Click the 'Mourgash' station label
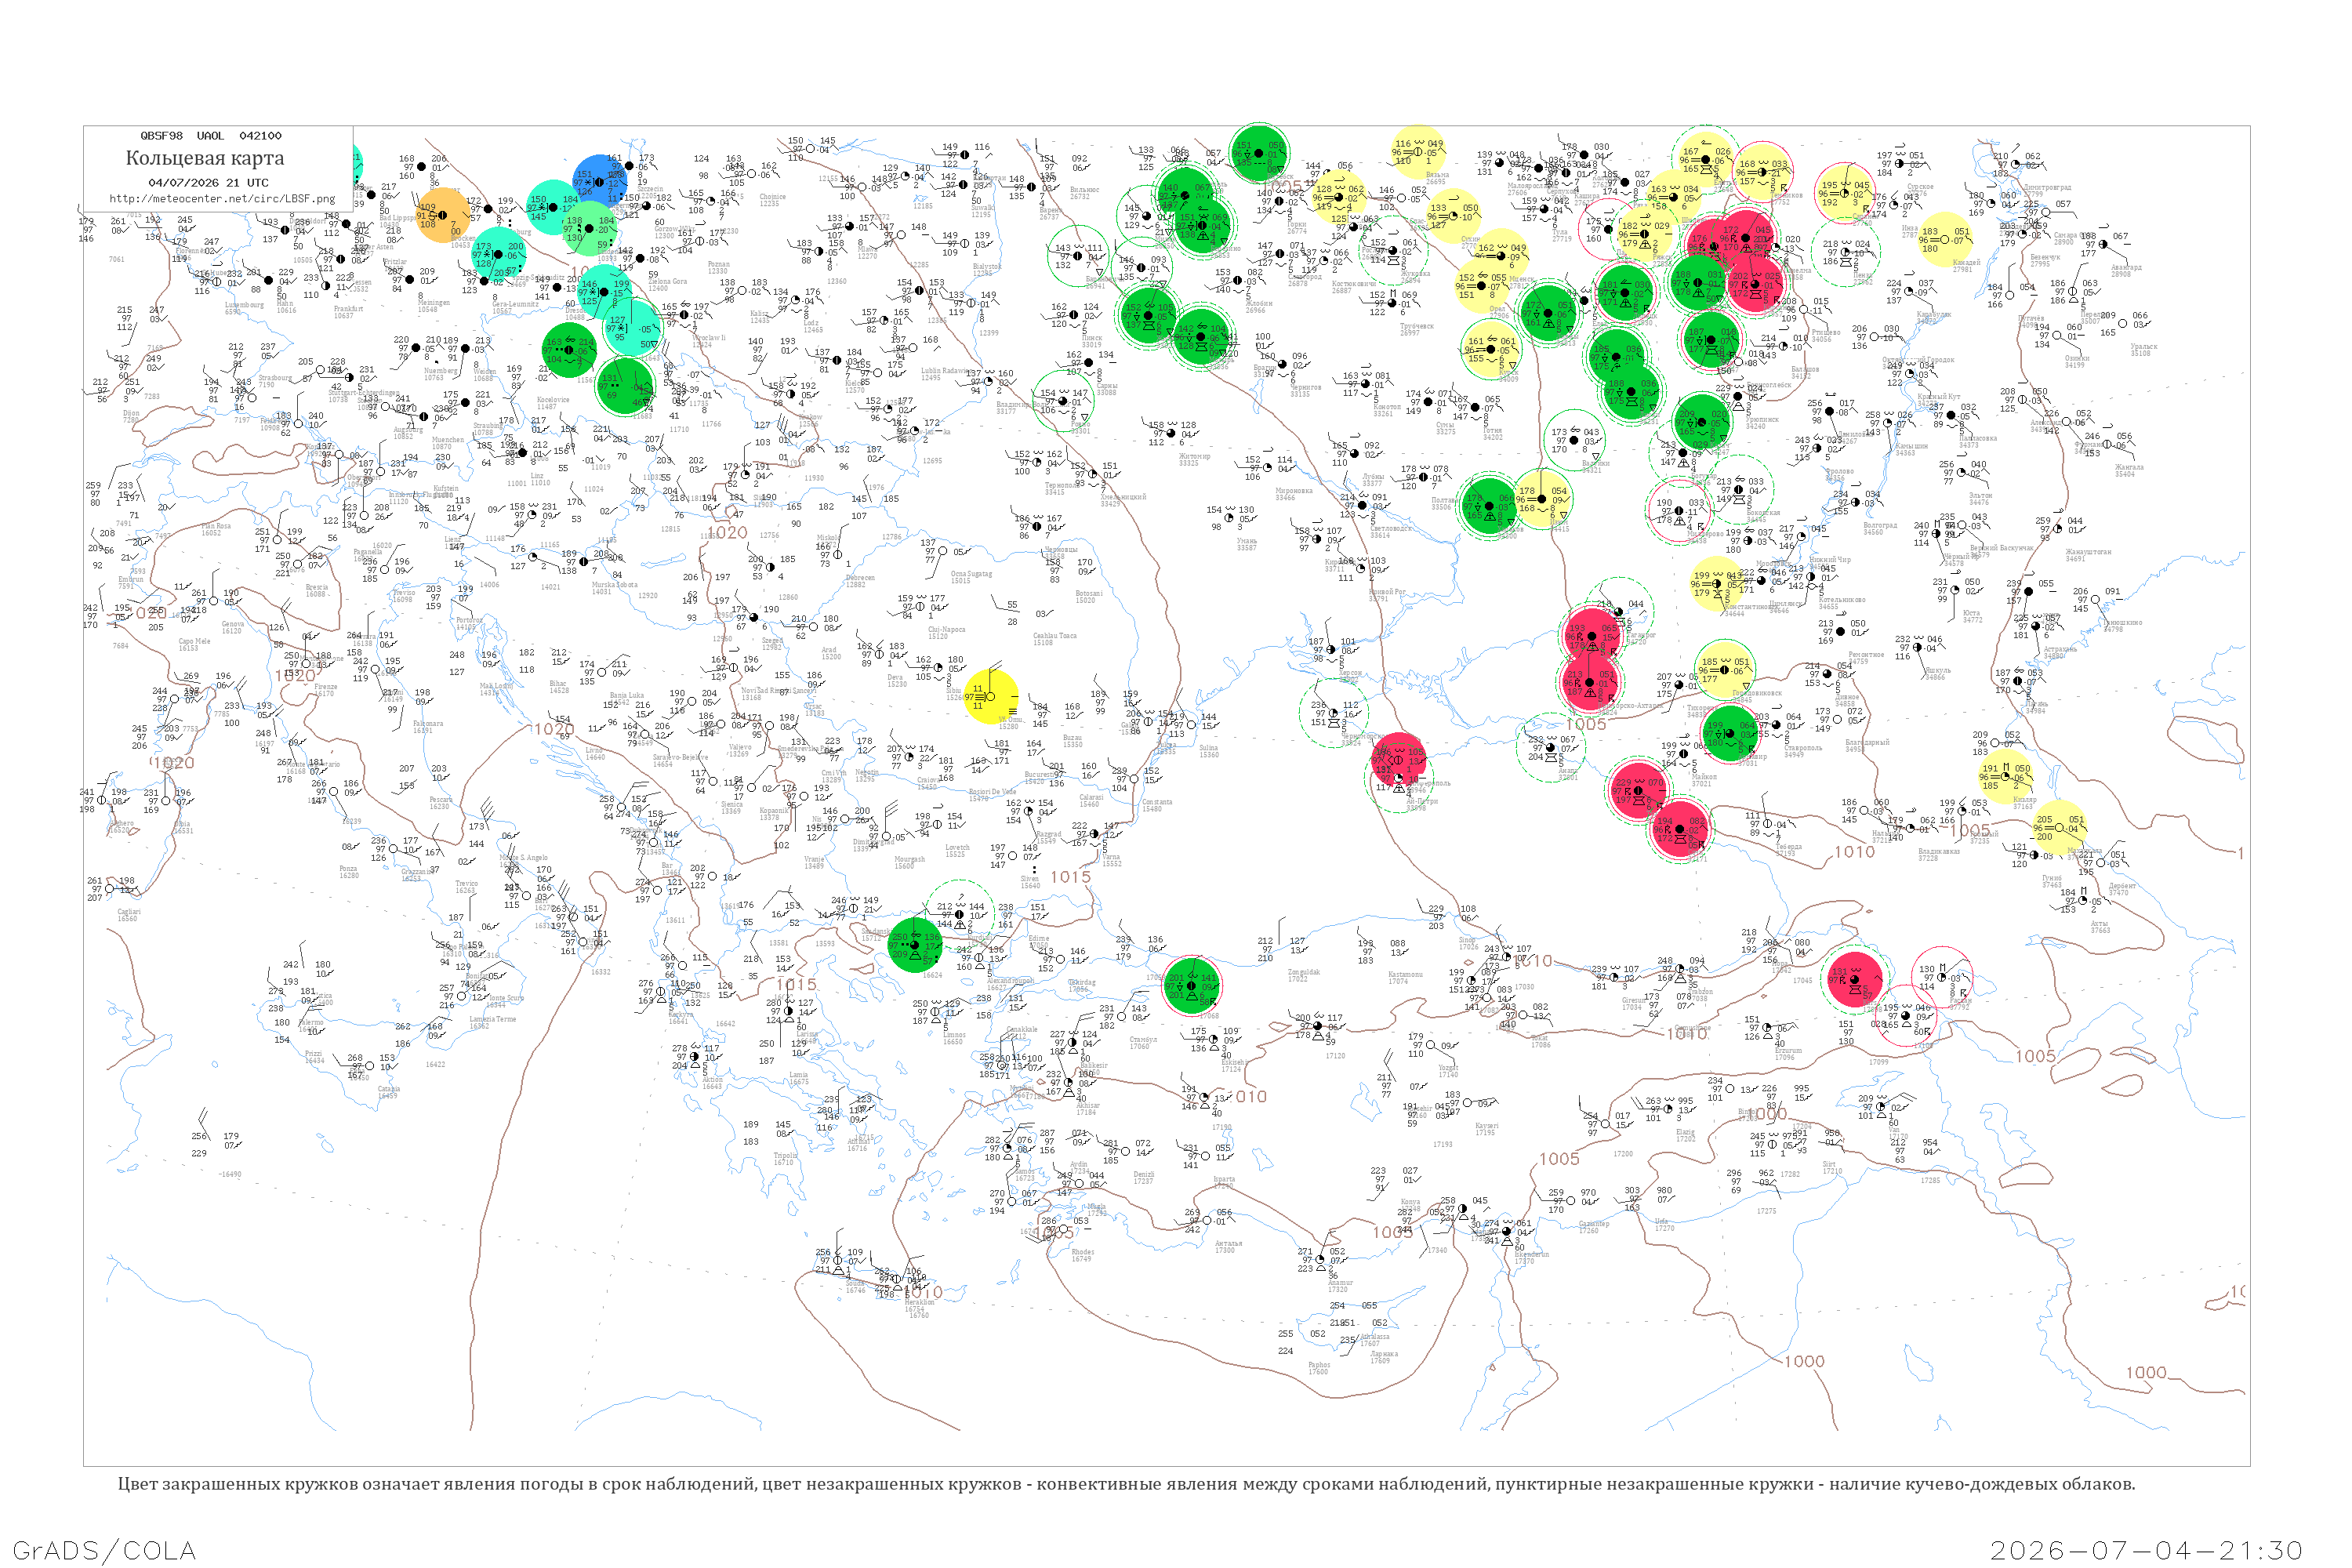The width and height of the screenshot is (2352, 1568). 909,860
